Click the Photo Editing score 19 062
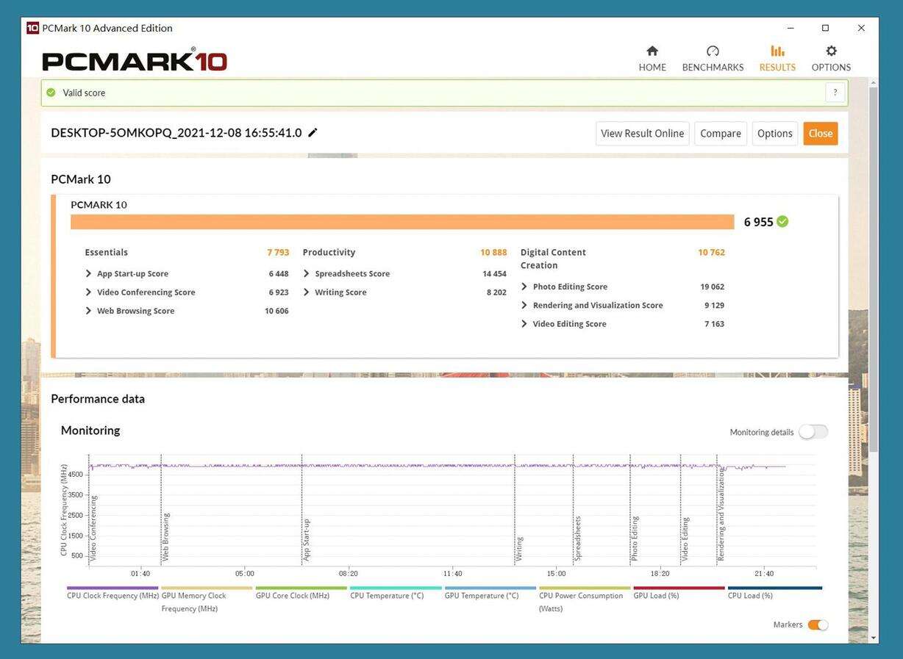The width and height of the screenshot is (903, 659). pos(712,287)
